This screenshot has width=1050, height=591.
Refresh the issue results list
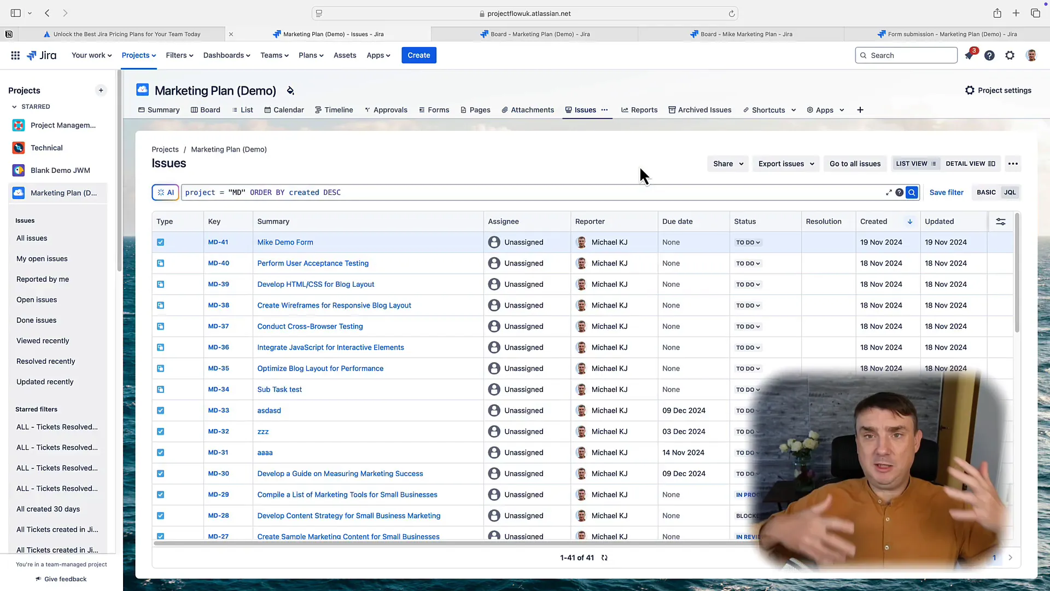click(604, 558)
